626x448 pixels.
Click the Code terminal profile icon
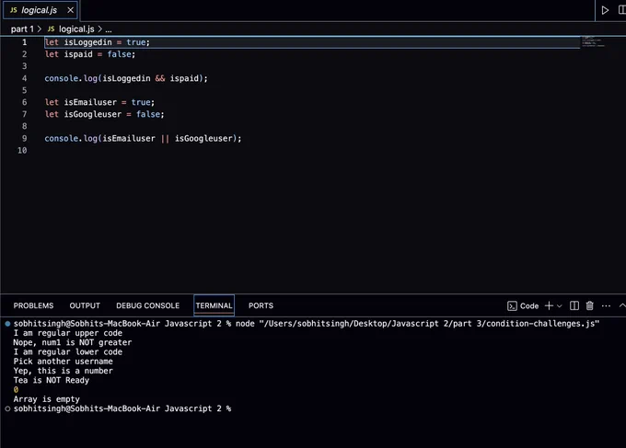[x=512, y=306]
